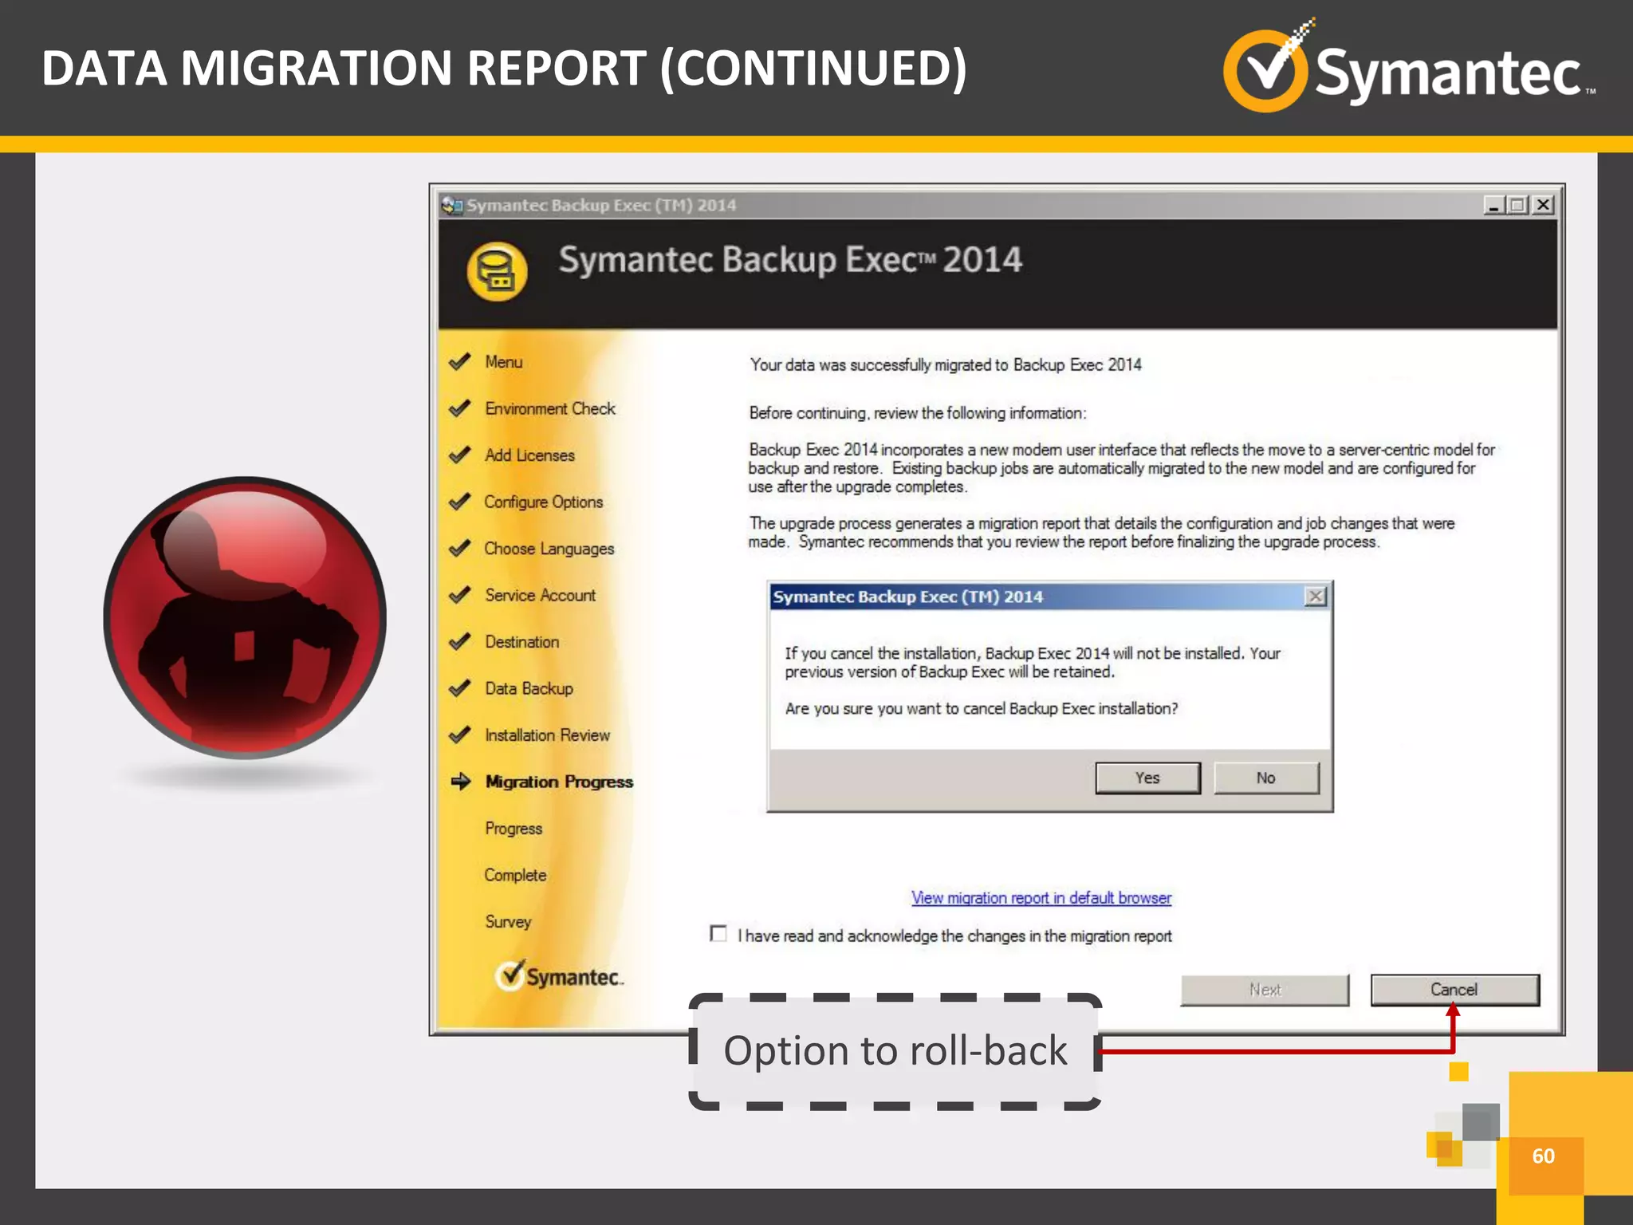Click the Cancel button in installer
The image size is (1633, 1225).
coord(1454,990)
